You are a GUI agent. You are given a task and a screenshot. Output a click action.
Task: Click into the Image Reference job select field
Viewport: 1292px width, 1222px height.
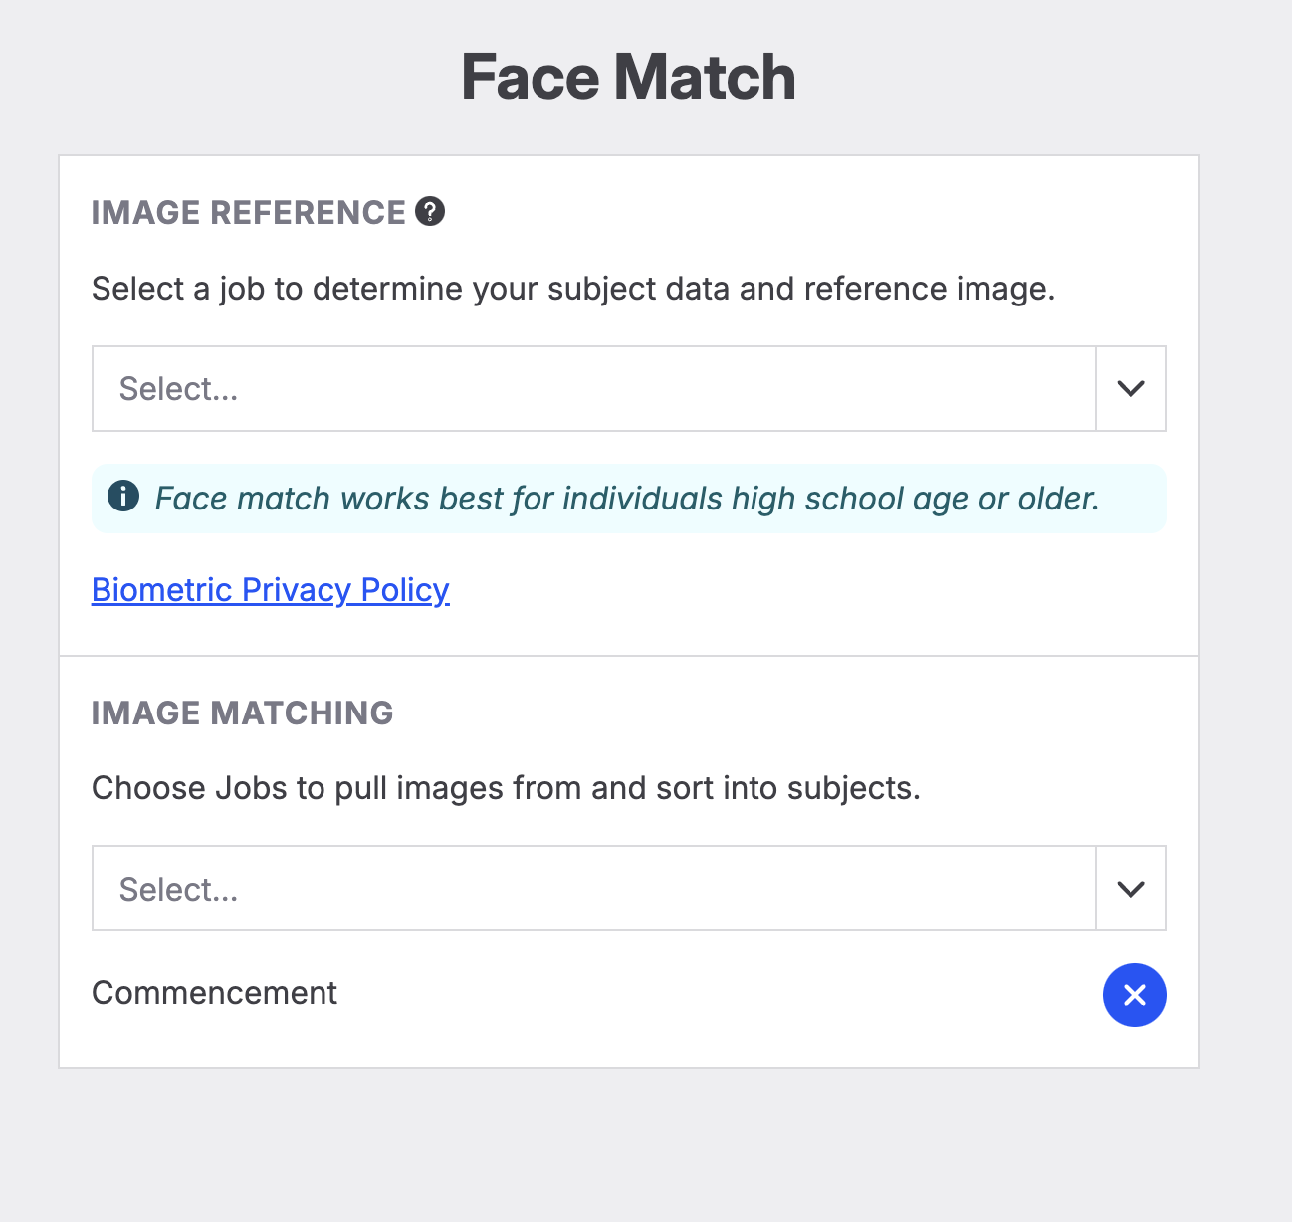click(593, 389)
